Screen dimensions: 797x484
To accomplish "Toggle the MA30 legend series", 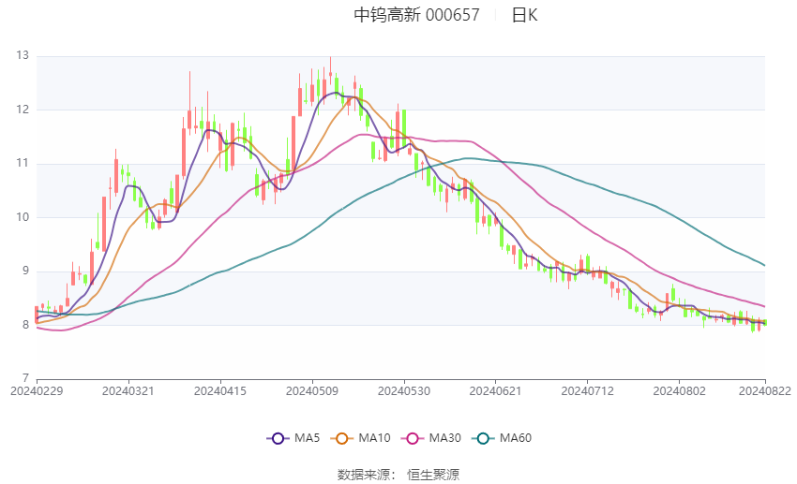I will [431, 438].
